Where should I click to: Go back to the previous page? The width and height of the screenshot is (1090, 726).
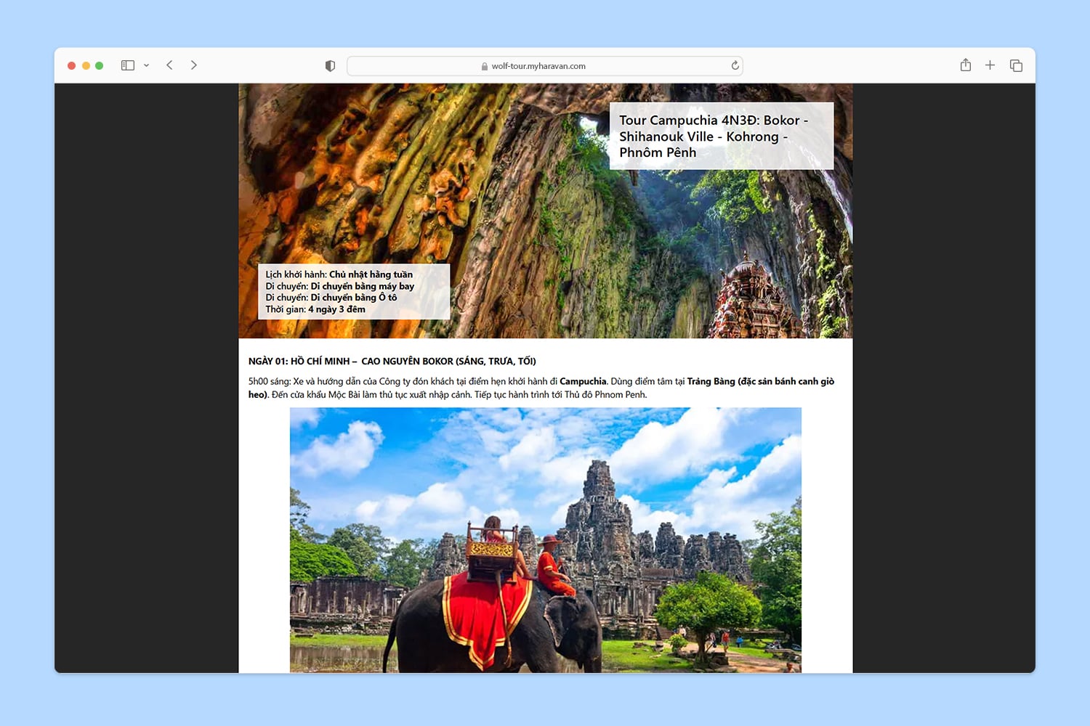click(x=169, y=65)
